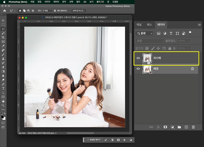The height and width of the screenshot is (147, 204).
Task: Toggle visibility of the 배경 layer
Action: (138, 69)
